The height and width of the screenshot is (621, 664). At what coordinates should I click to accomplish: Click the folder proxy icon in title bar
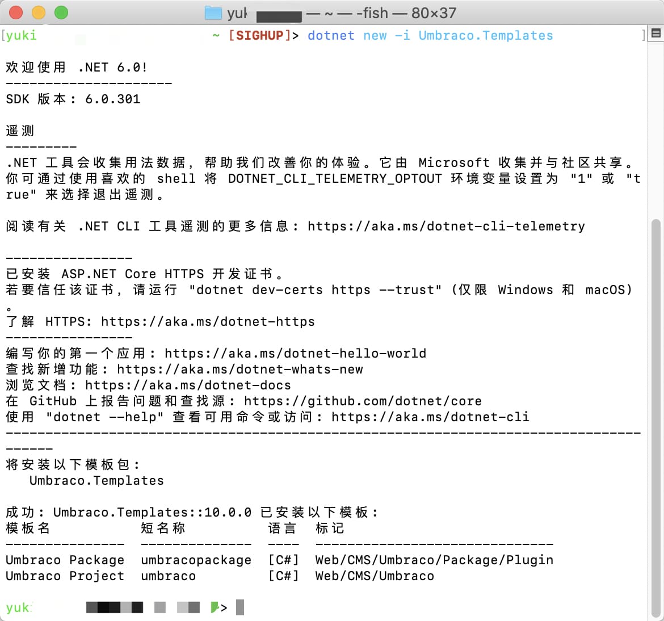click(213, 12)
